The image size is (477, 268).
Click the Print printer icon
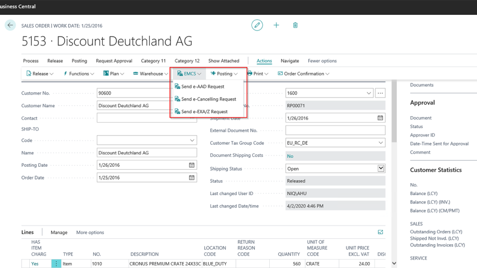point(250,73)
